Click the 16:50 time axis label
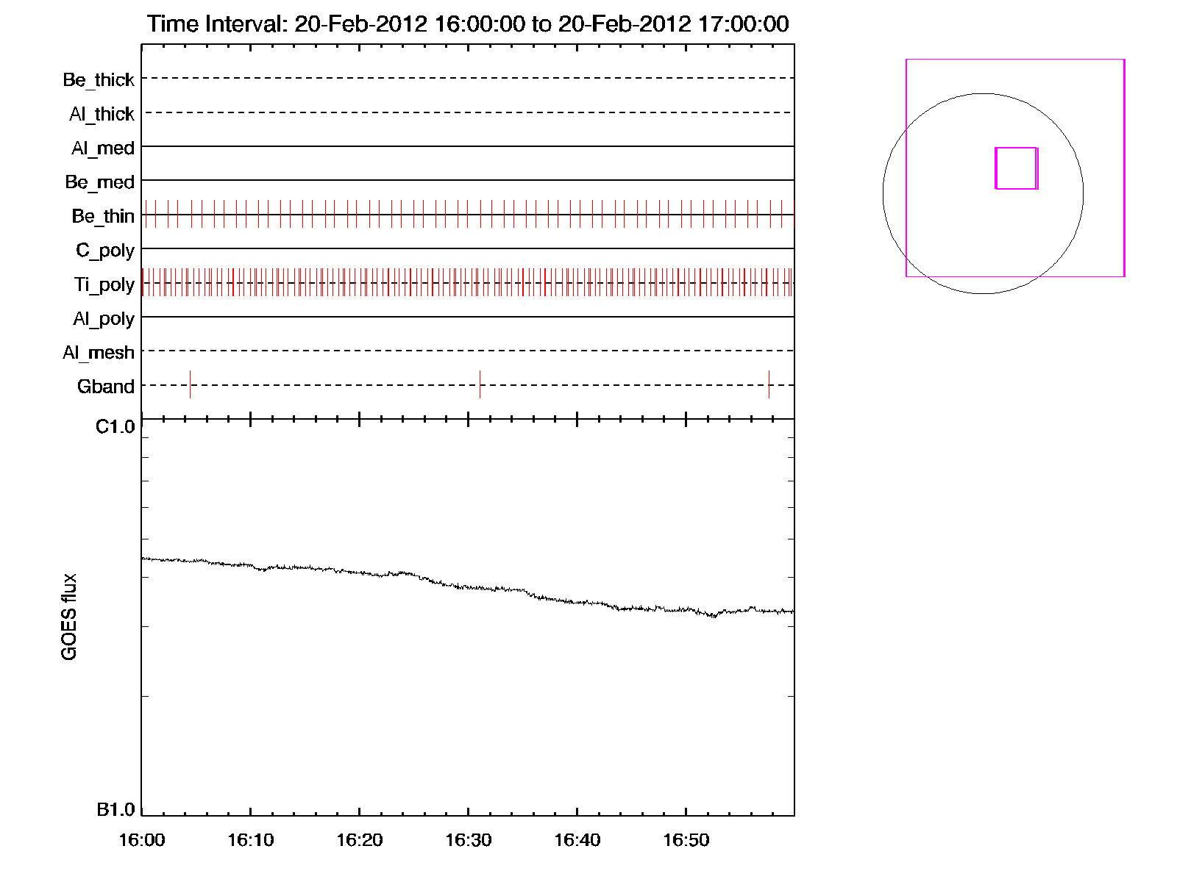The image size is (1177, 882). click(x=686, y=840)
